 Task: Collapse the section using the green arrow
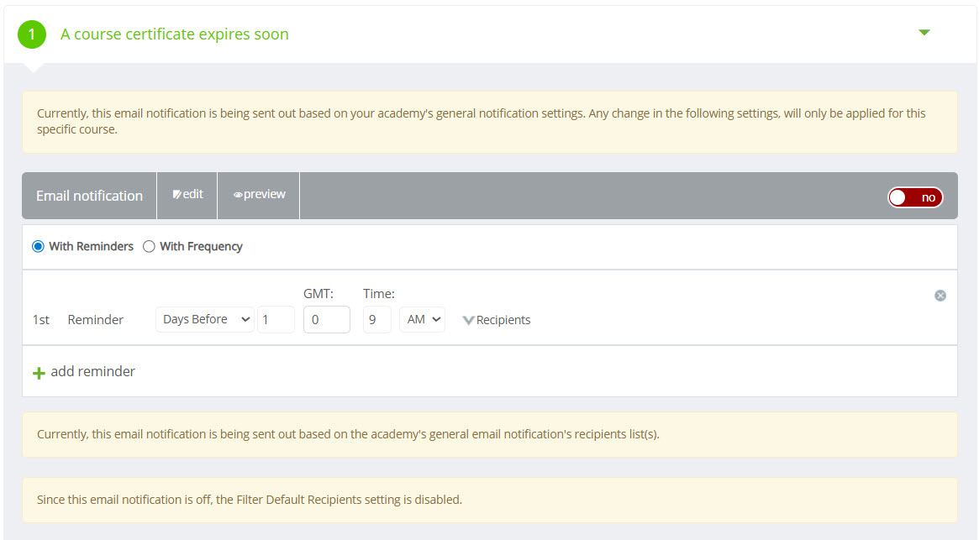click(924, 33)
